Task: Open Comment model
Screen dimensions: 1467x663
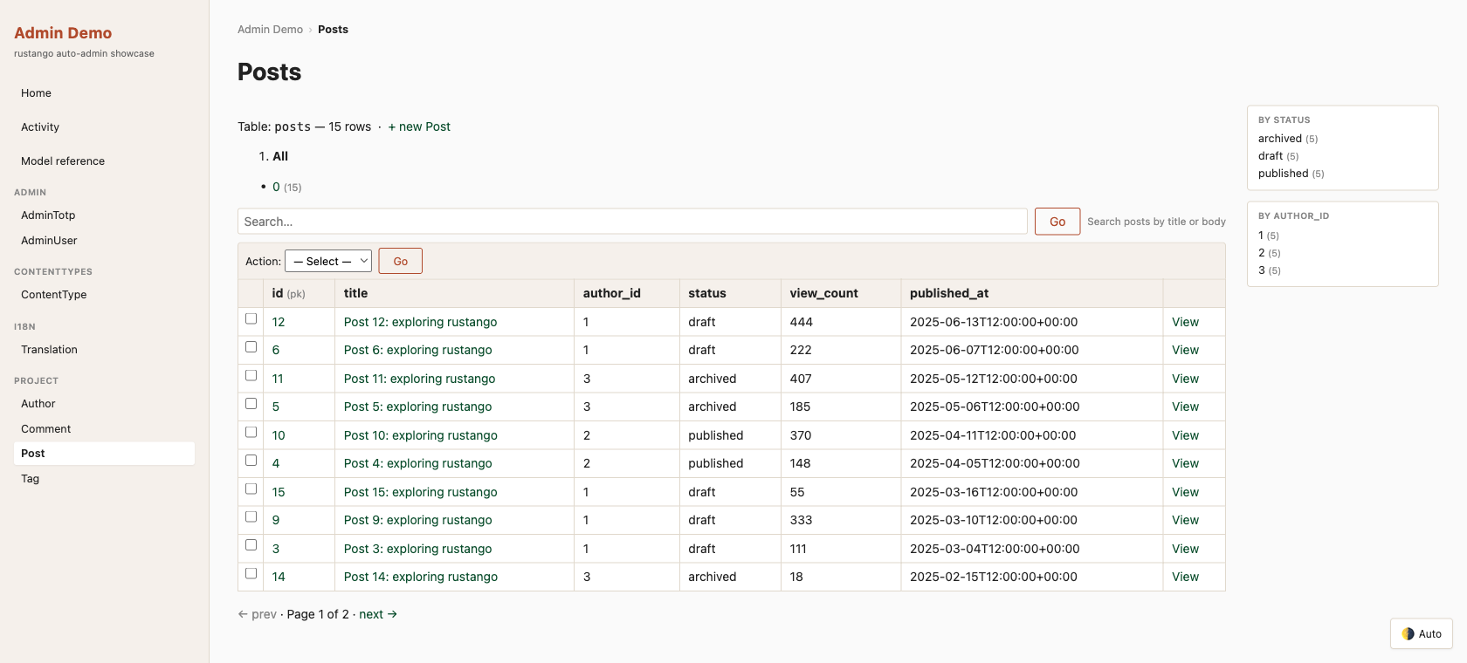Action: (104, 429)
